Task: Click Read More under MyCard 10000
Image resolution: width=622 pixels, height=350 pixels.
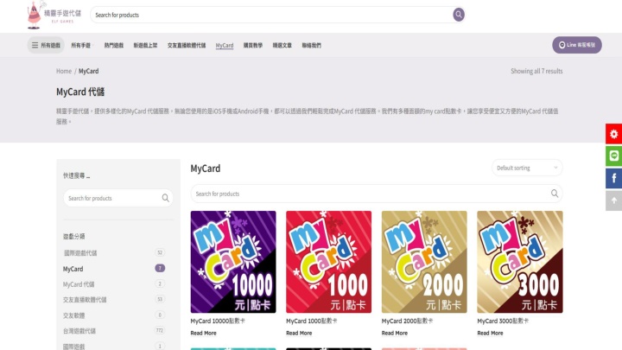Action: click(x=204, y=333)
